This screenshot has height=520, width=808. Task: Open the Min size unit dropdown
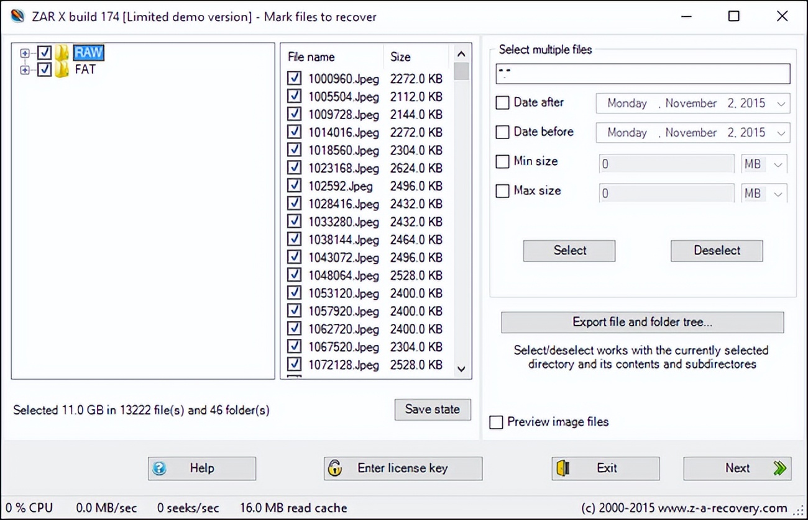pos(778,164)
